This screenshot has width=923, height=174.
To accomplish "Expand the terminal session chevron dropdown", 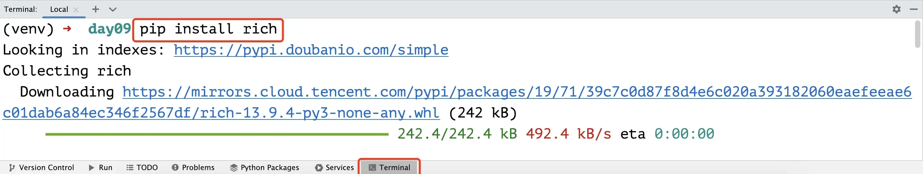I will 113,9.
